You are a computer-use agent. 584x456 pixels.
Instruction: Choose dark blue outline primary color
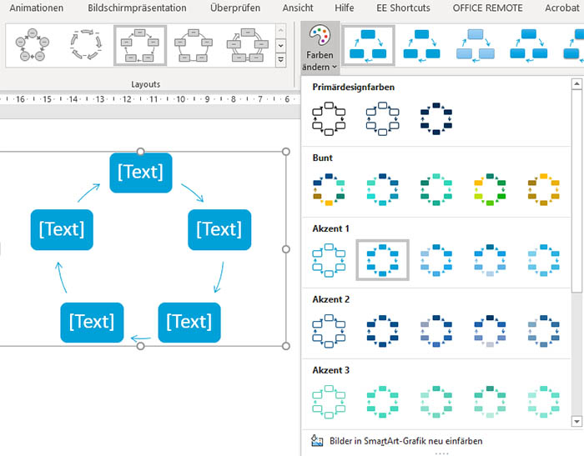tap(382, 118)
